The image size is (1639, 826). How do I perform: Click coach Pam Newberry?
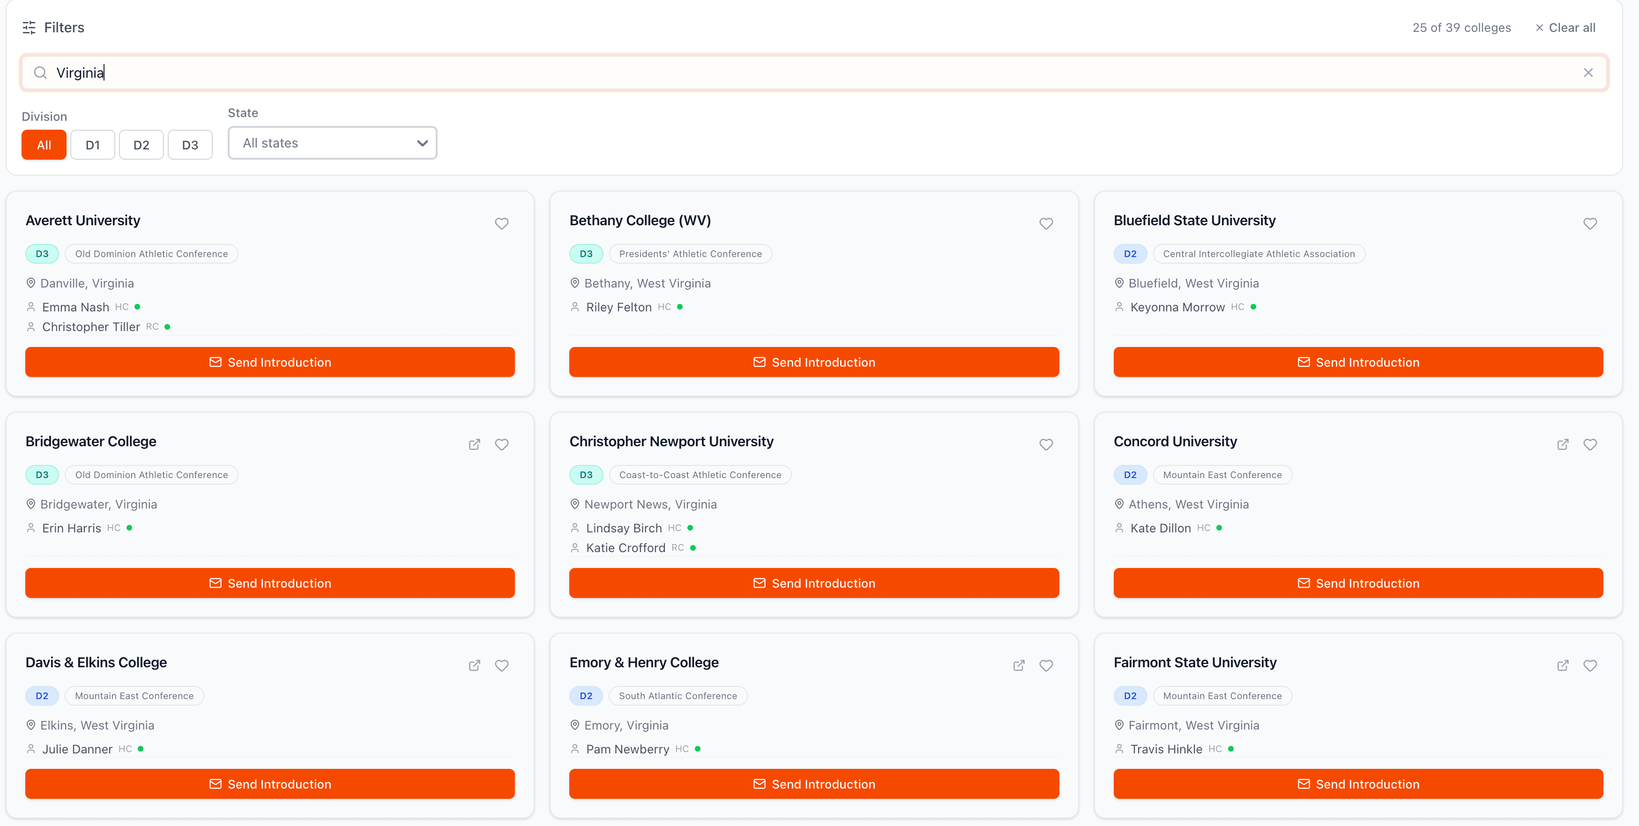627,749
